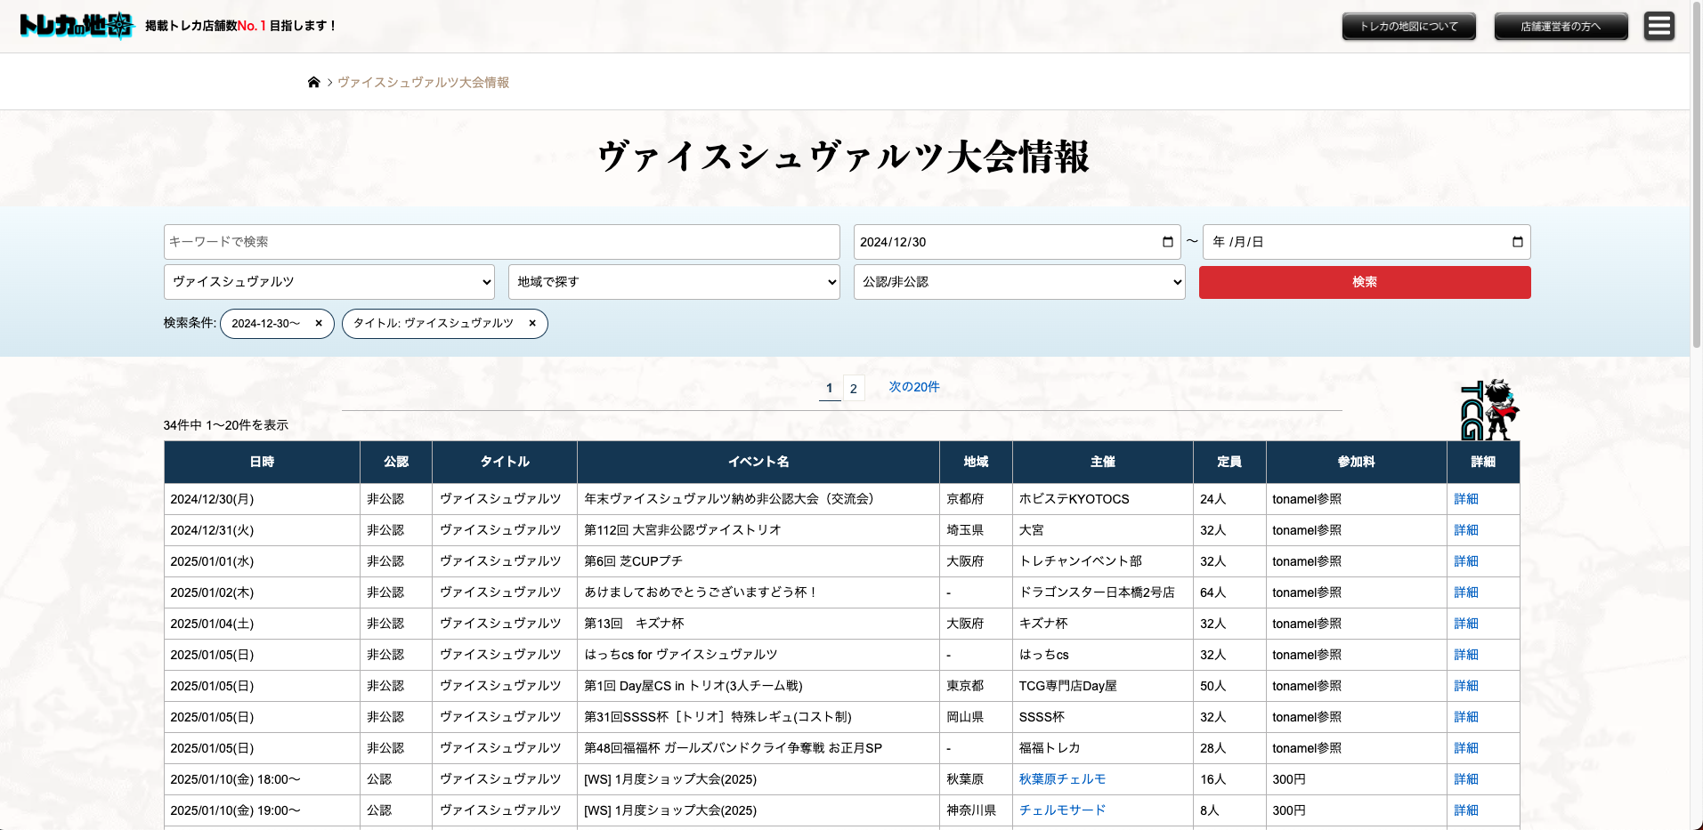The width and height of the screenshot is (1703, 830).
Task: Open the 地域で探す region dropdown
Action: pos(673,282)
